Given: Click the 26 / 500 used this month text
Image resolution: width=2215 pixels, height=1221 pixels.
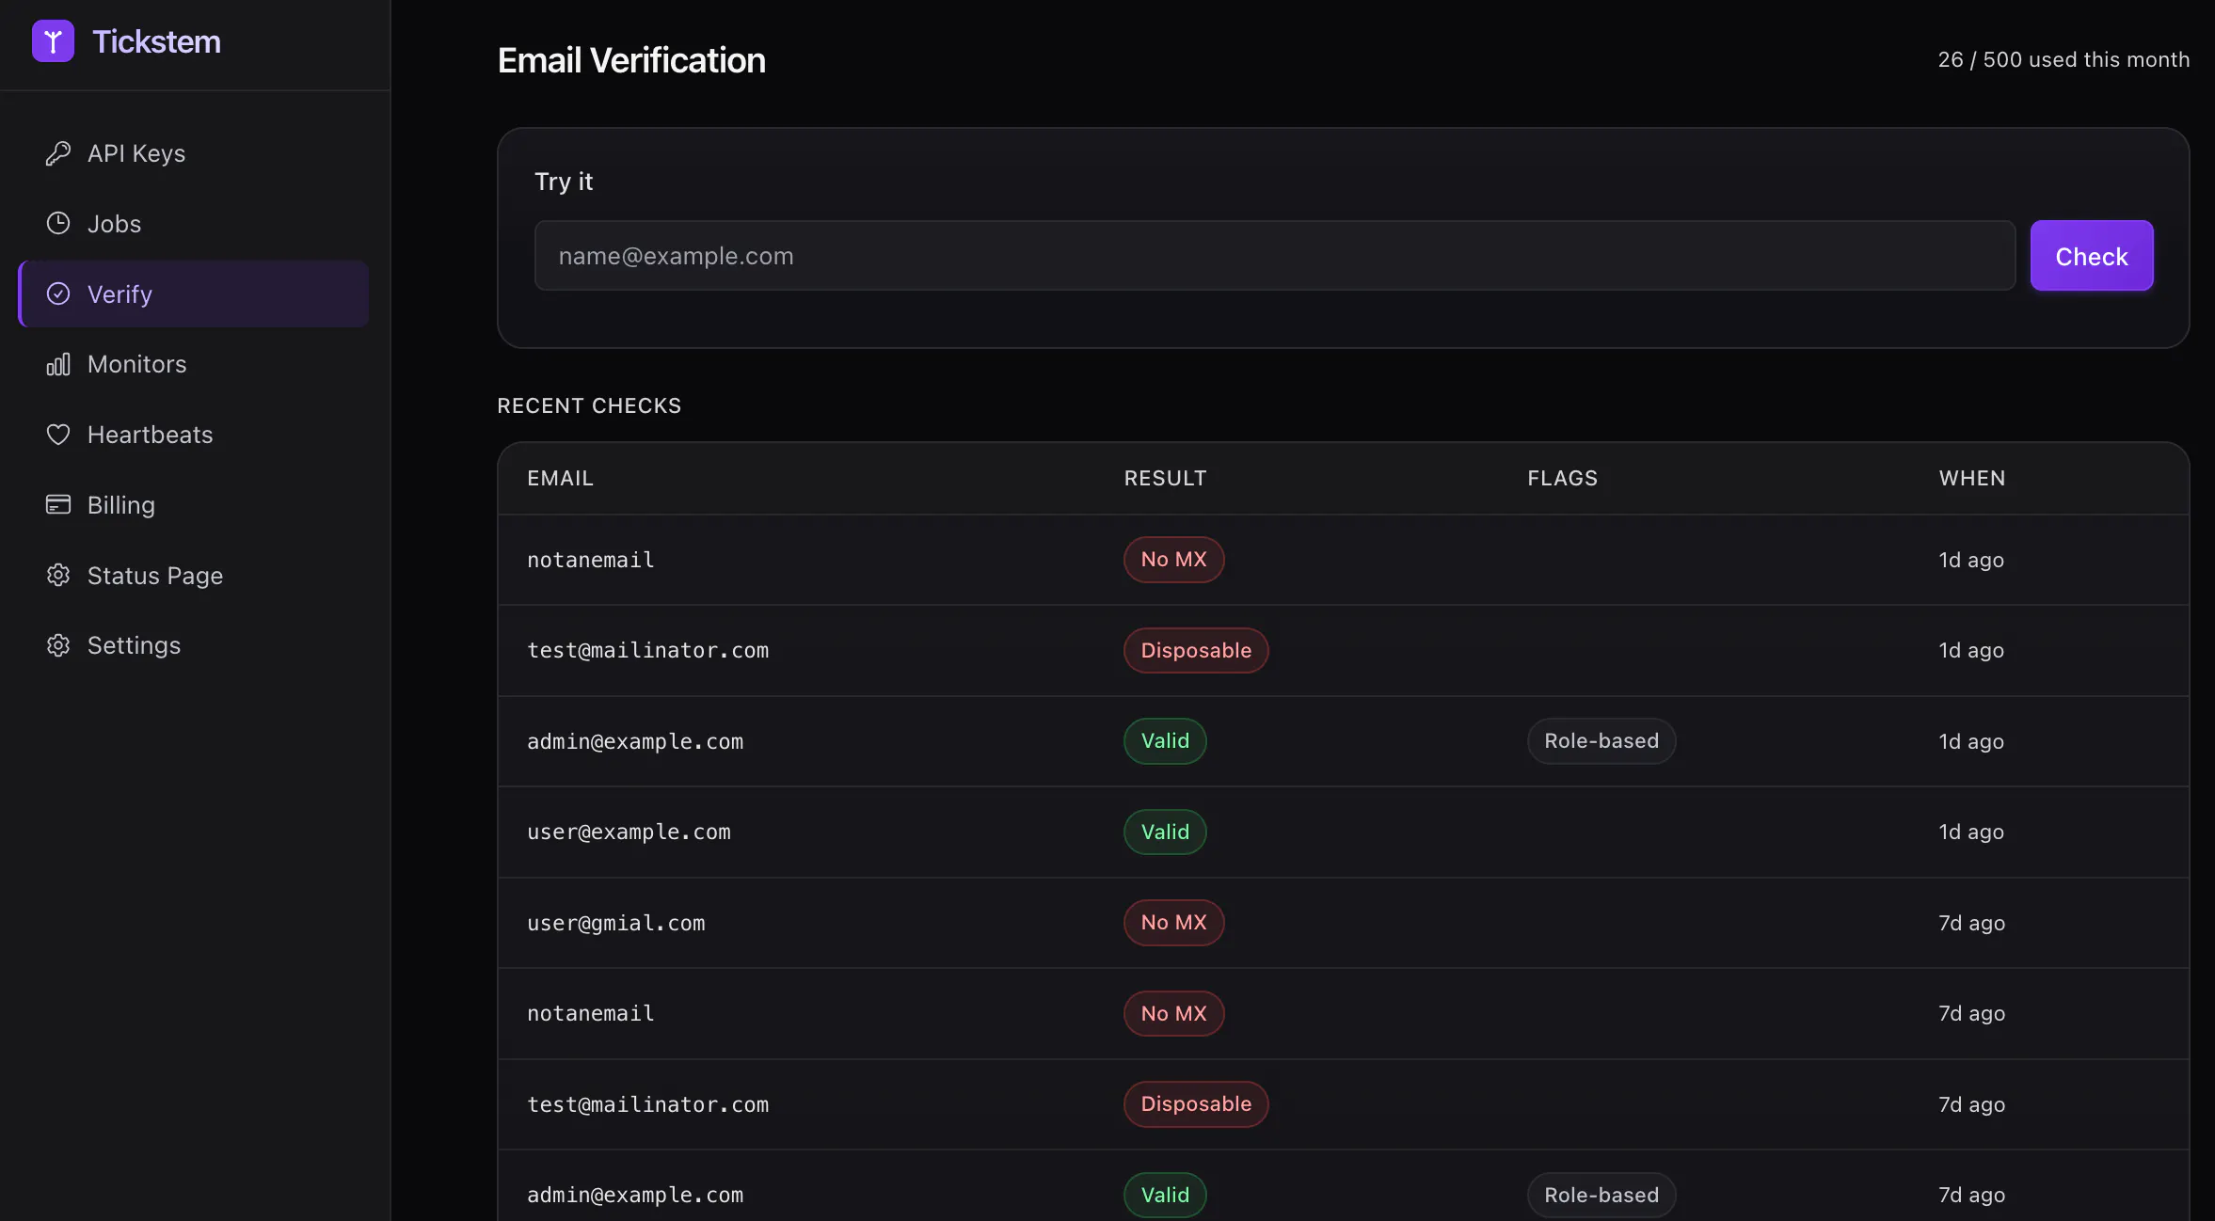Looking at the screenshot, I should click(x=2064, y=59).
